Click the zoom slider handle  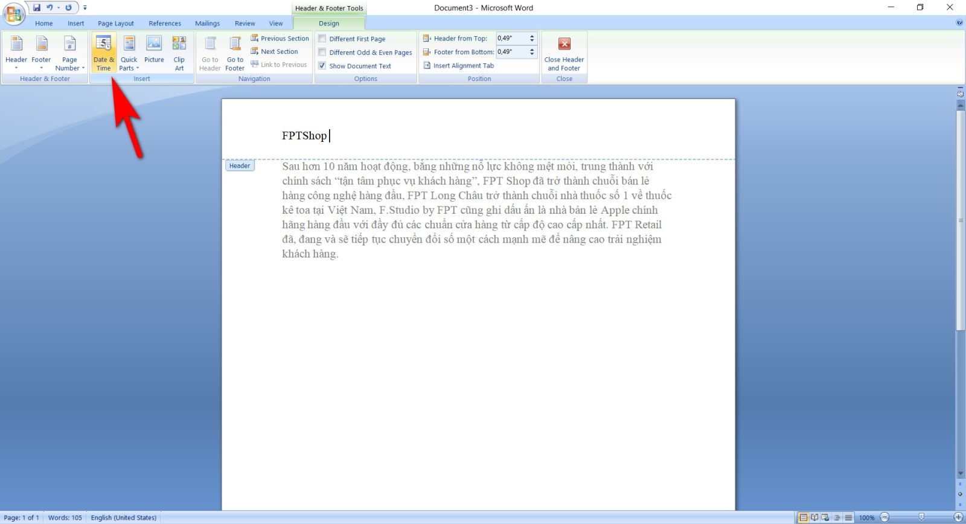921,517
